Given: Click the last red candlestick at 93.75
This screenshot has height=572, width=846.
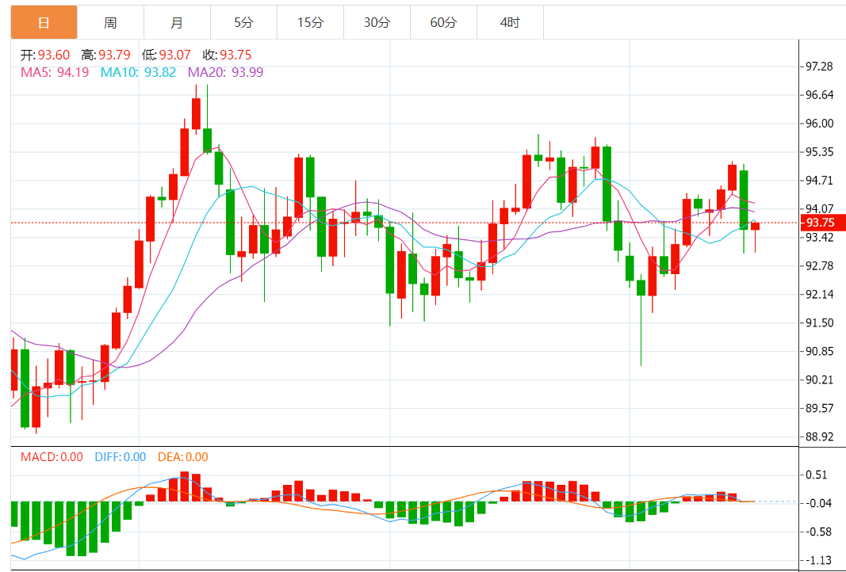Looking at the screenshot, I should coord(755,227).
